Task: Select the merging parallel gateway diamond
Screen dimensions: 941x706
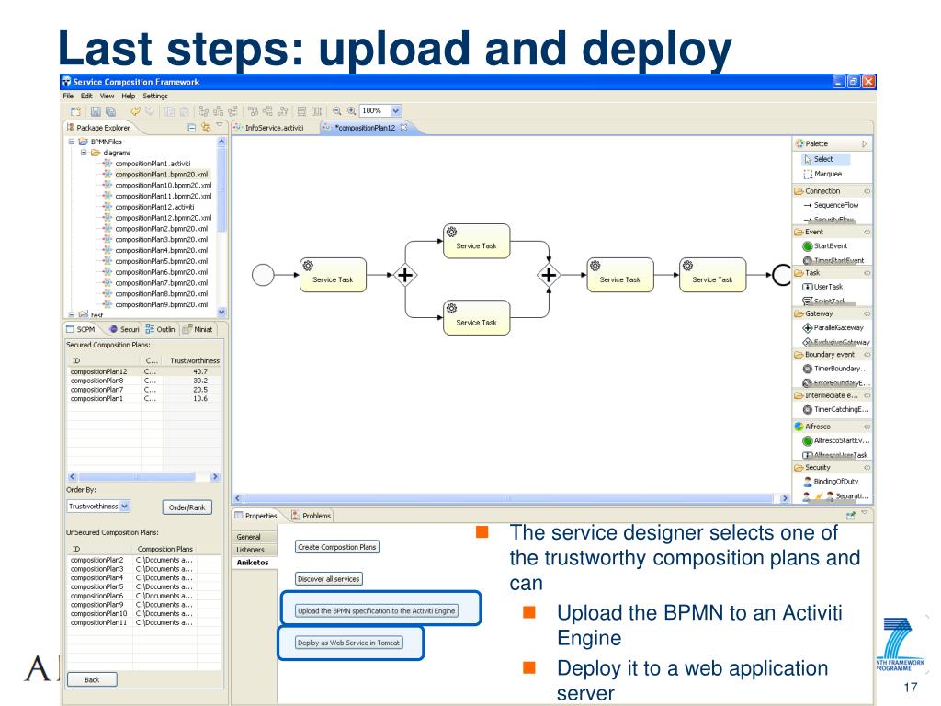Action: pyautogui.click(x=549, y=275)
